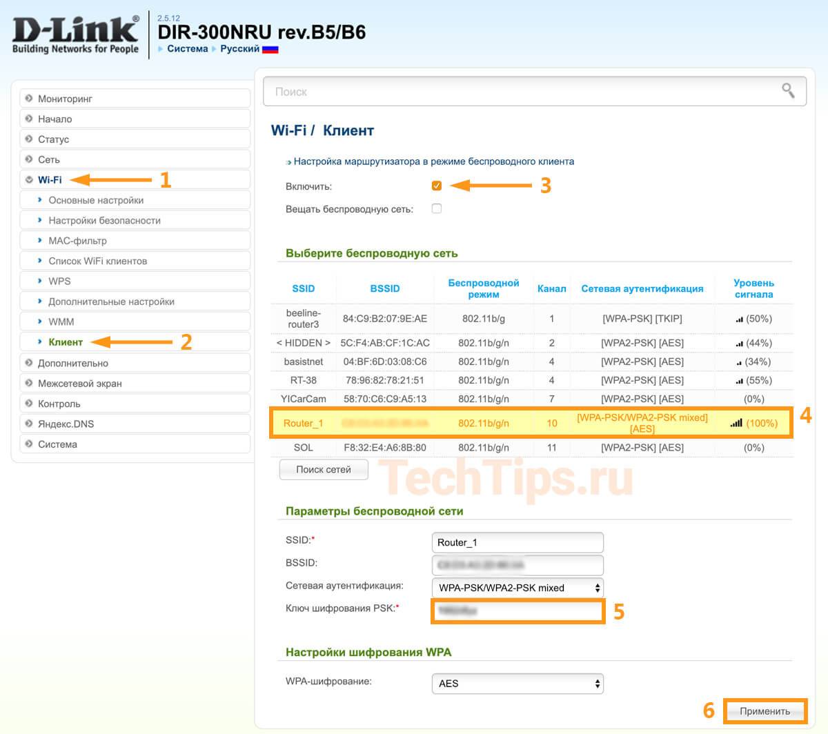Click [WPA-PSK] [TKIP] authentication cell
Image resolution: width=828 pixels, height=734 pixels.
tap(642, 319)
